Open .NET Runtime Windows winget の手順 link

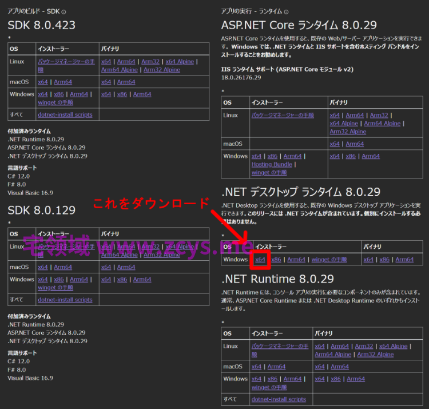point(269,387)
